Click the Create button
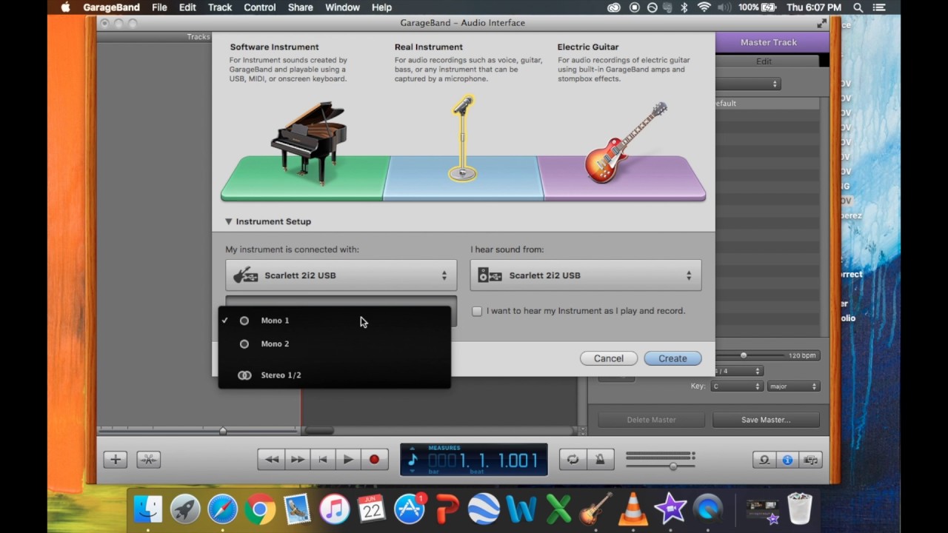 pyautogui.click(x=672, y=358)
